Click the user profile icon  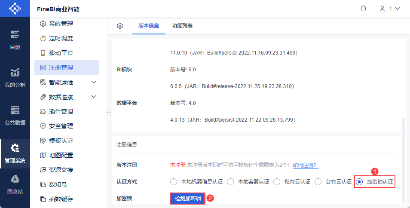[382, 9]
